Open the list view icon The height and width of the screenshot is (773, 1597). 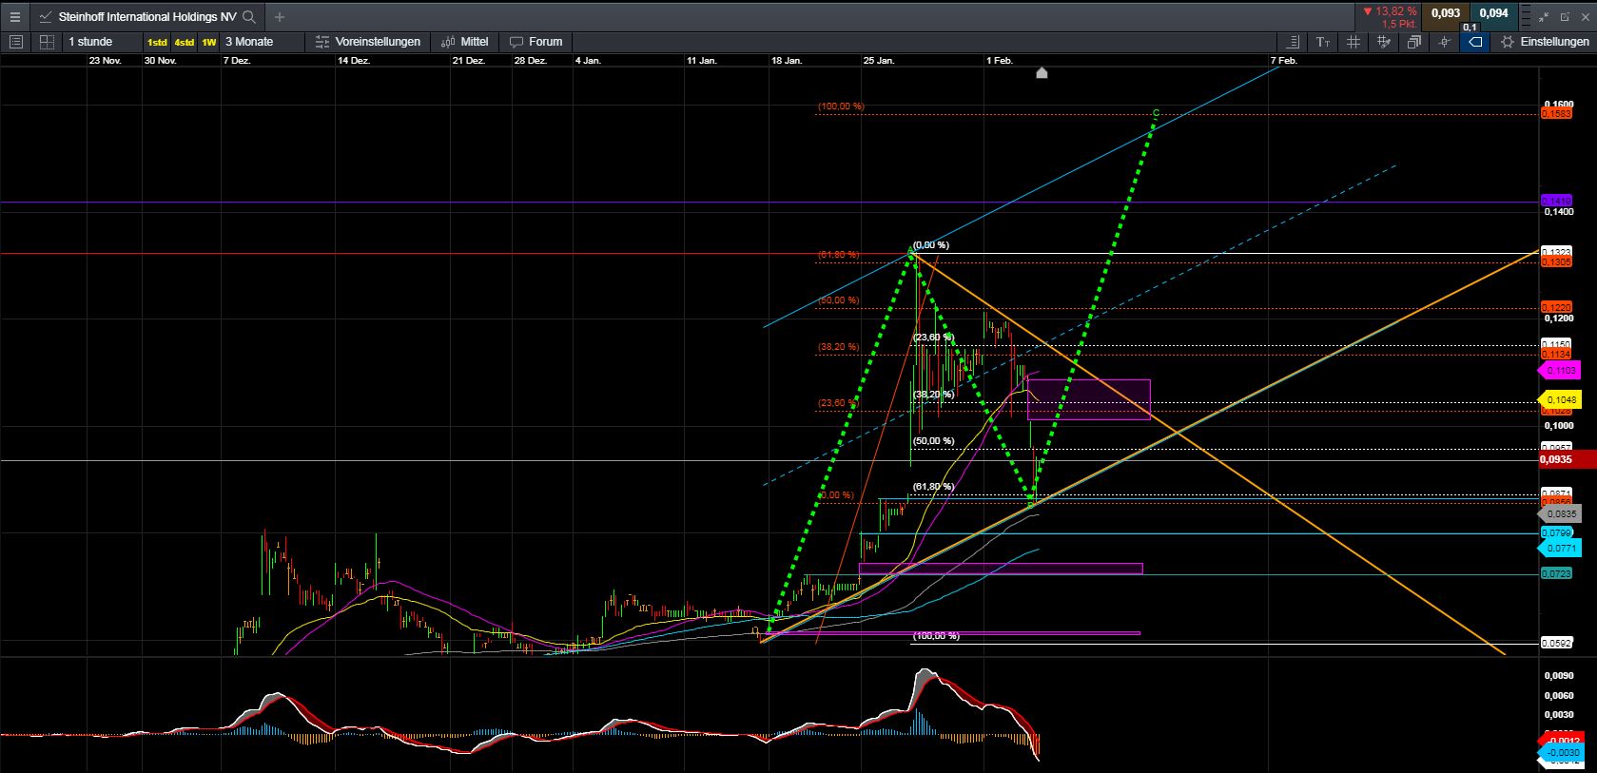[15, 42]
